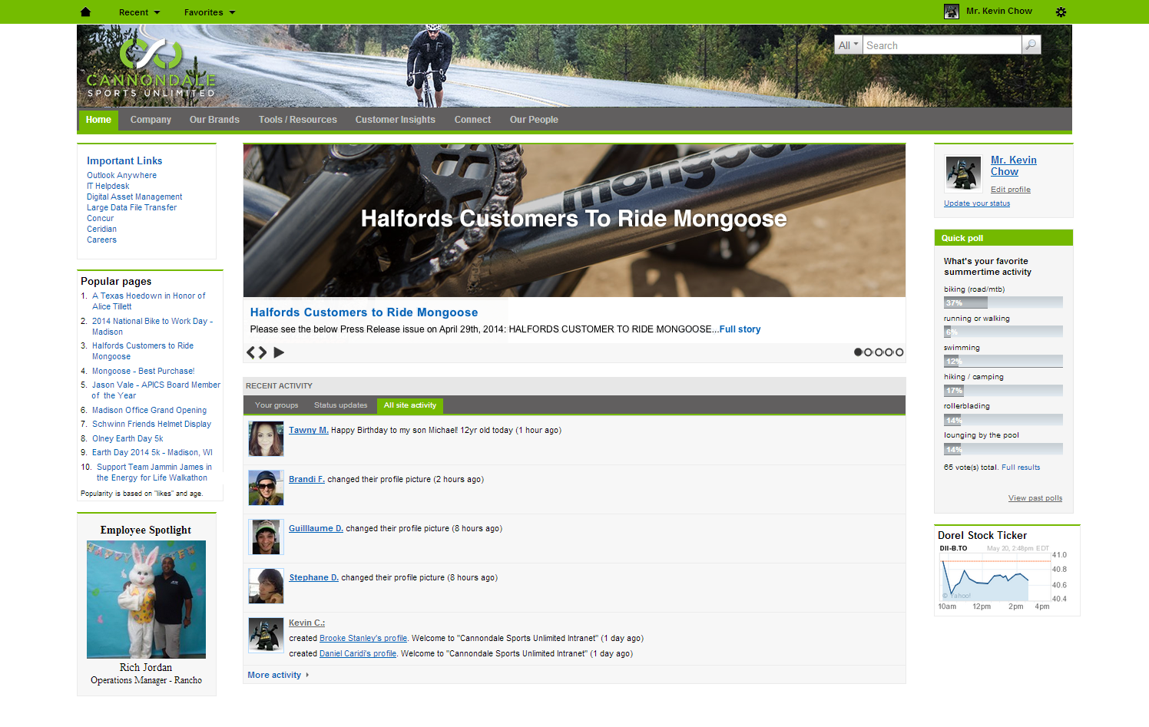Read Full story of Halfords article
The image size is (1149, 727).
tap(740, 329)
